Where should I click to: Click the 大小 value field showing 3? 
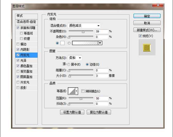click(102, 76)
